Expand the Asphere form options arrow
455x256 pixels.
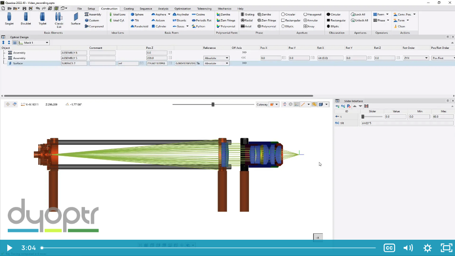(169, 14)
